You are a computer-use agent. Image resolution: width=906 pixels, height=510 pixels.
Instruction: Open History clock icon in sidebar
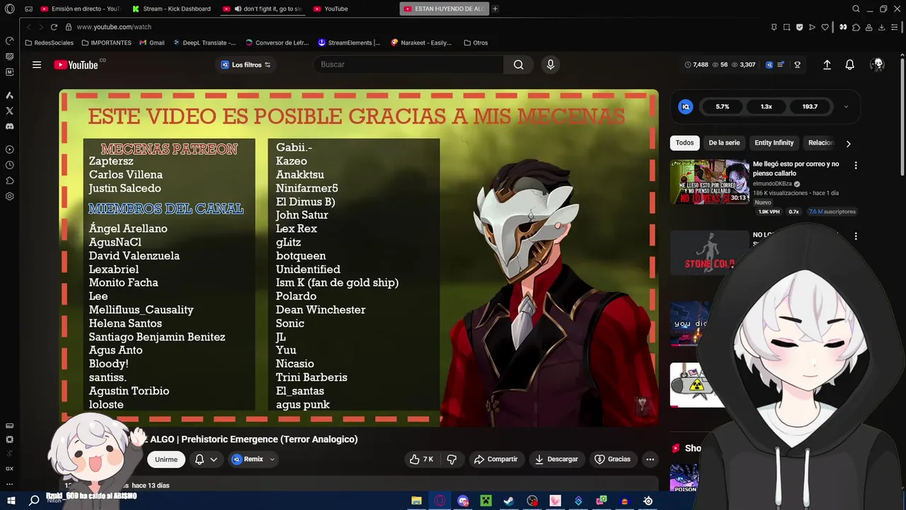point(10,165)
